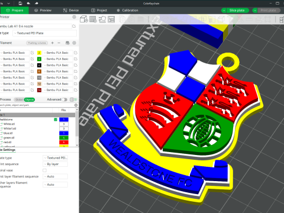Open the Filament section settings gear
The width and height of the screenshot is (284, 213).
[x=74, y=43]
